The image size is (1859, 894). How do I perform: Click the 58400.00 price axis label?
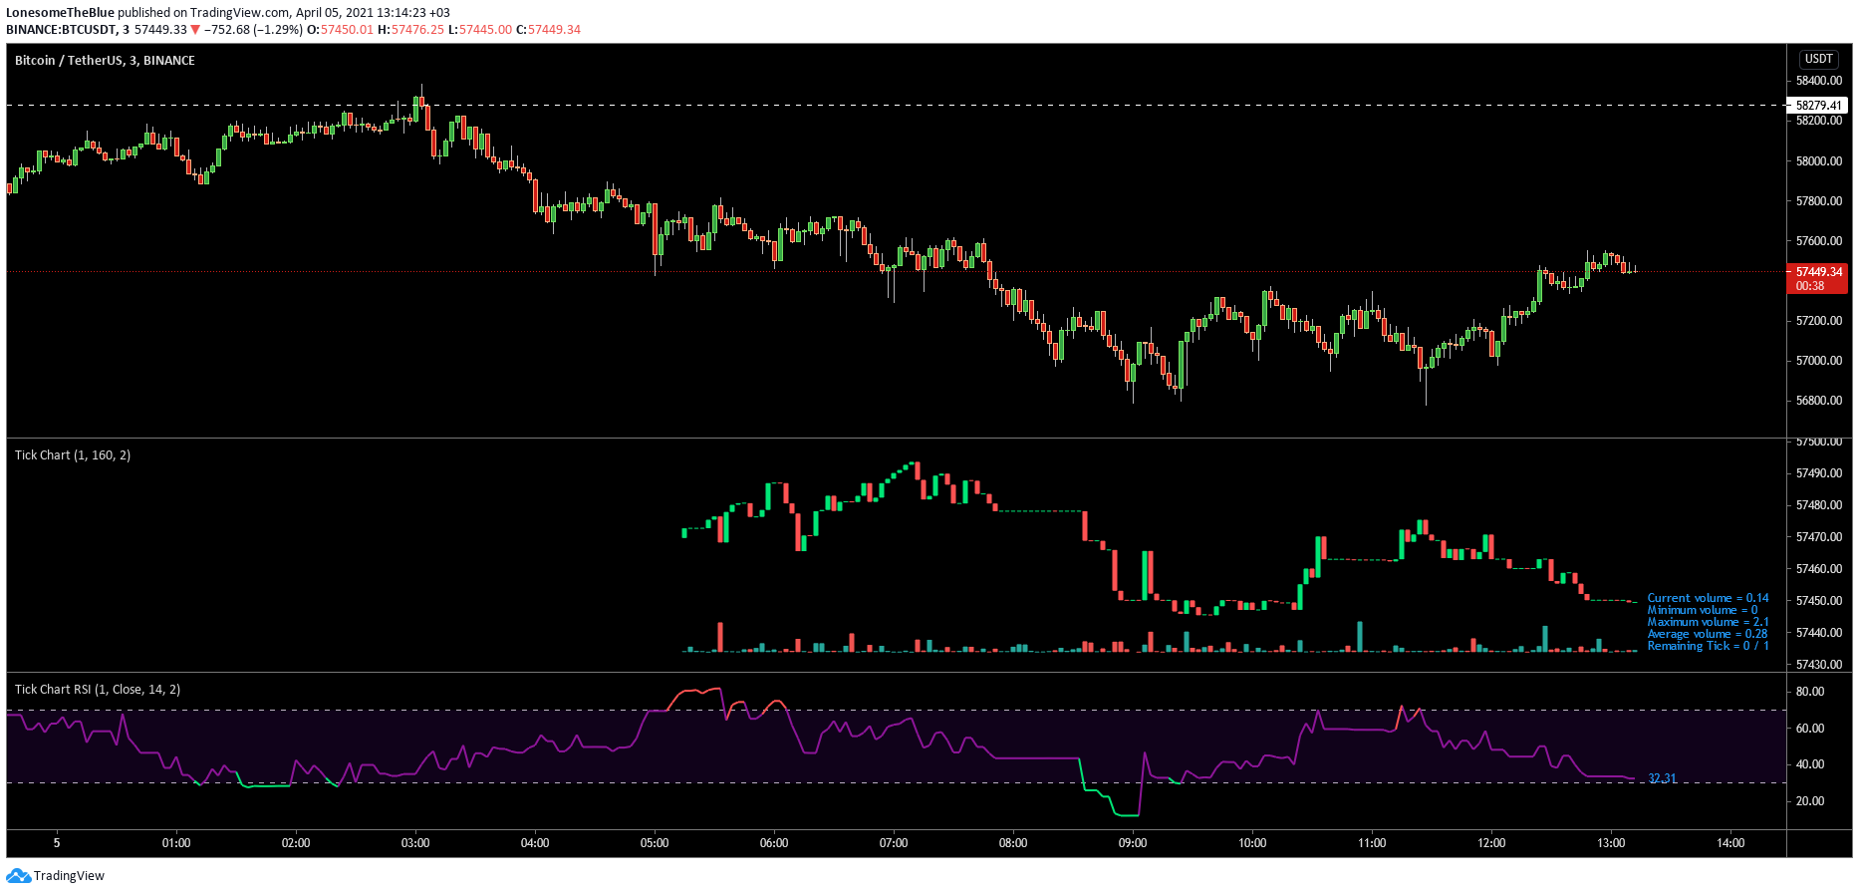tap(1819, 81)
